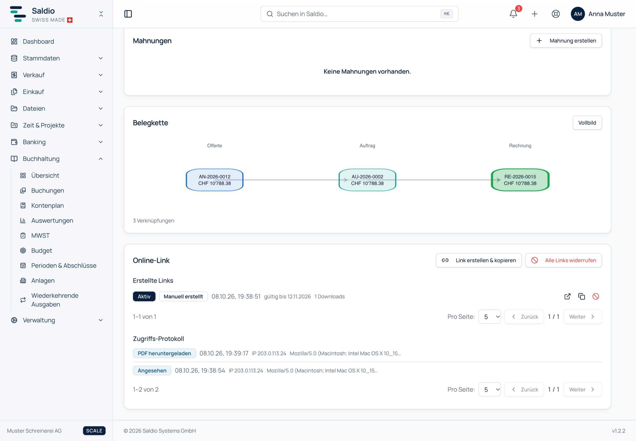The height and width of the screenshot is (441, 636).
Task: Click Alle Links widerrufen
Action: pyautogui.click(x=563, y=260)
